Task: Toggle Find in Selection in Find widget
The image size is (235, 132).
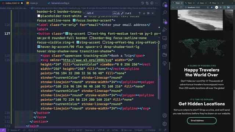Action: point(148,13)
